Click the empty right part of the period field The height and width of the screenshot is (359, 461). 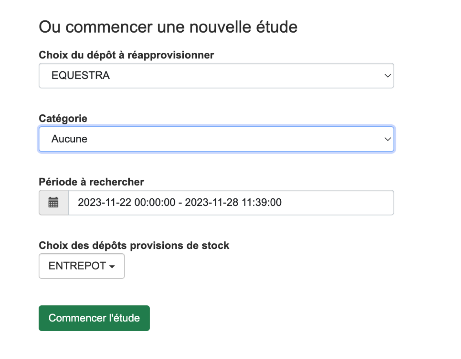[338, 202]
